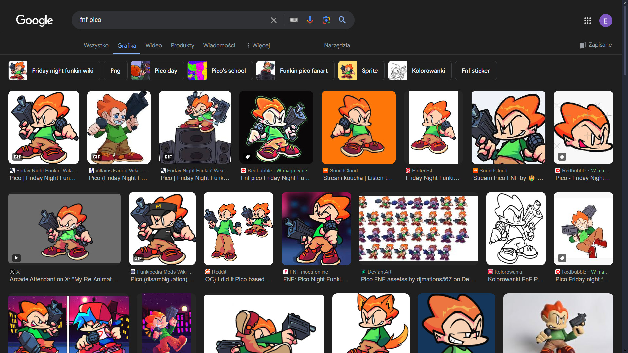This screenshot has height=353, width=628.
Task: Open FNF mods online Pico Night image
Action: [x=316, y=228]
